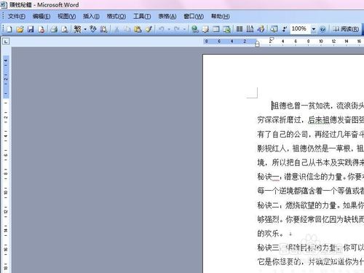Open the 格式(O) menu

click(116, 16)
